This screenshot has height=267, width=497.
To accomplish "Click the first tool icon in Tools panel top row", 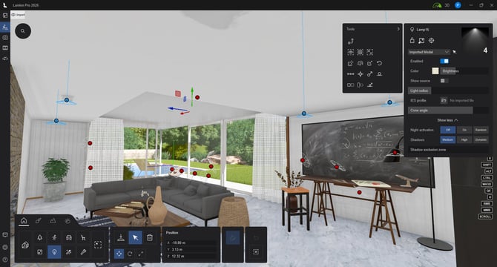I will point(351,42).
